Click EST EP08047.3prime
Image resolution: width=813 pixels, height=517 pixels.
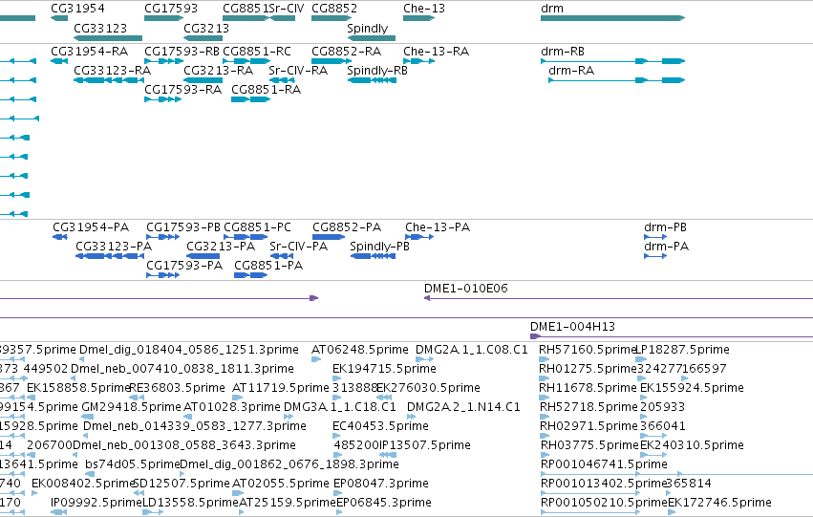tap(338, 493)
